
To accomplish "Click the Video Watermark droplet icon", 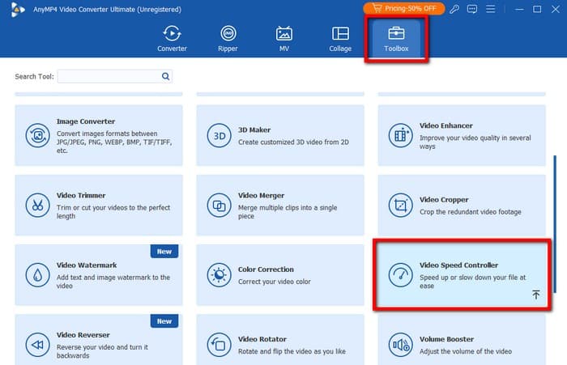I will pos(37,274).
